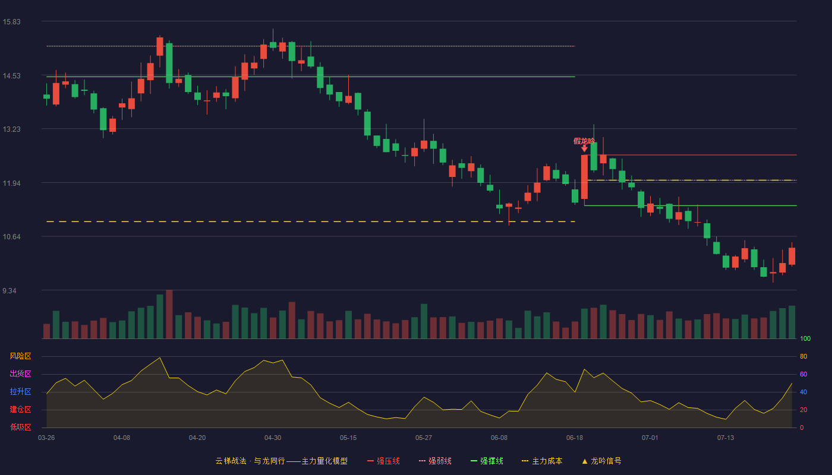Image resolution: width=832 pixels, height=475 pixels.
Task: Click the 15.83 price axis label
Action: click(x=11, y=22)
